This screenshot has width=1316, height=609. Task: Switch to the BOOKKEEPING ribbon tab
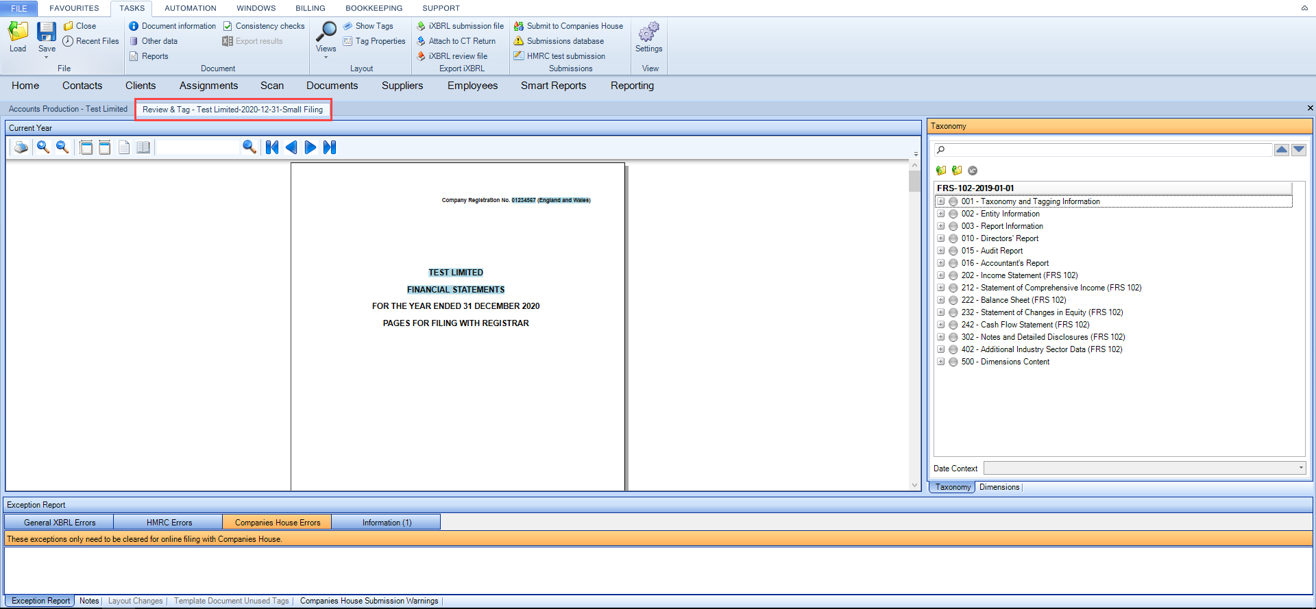374,8
